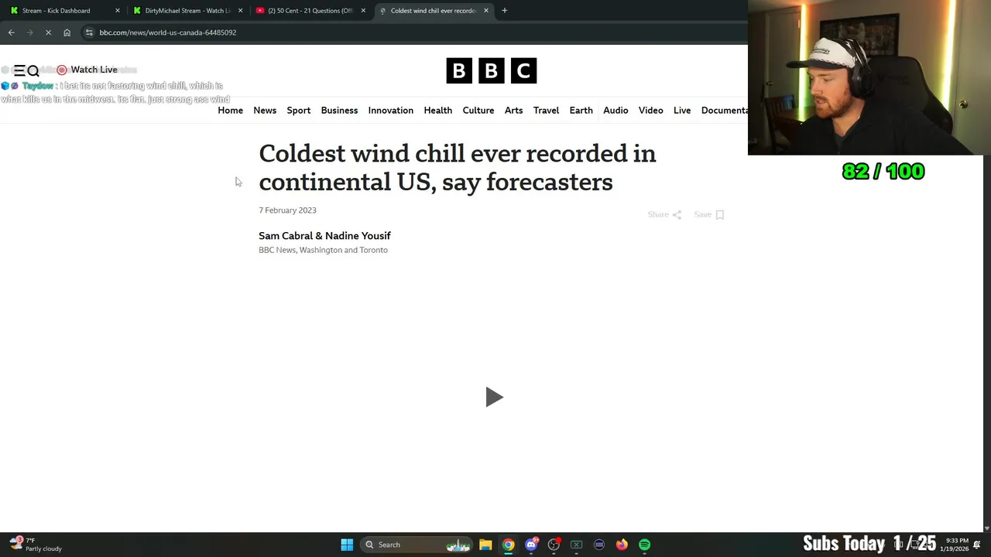The width and height of the screenshot is (991, 557).
Task: Open Culture section
Action: (x=478, y=111)
